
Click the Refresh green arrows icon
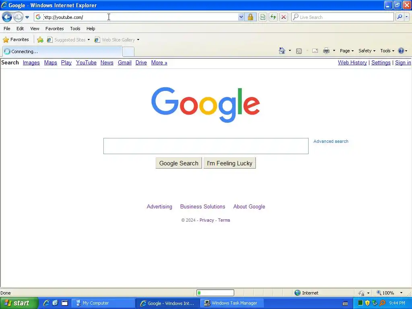(x=273, y=17)
